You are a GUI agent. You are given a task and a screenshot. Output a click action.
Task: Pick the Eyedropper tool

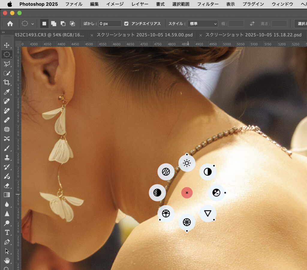click(7, 92)
